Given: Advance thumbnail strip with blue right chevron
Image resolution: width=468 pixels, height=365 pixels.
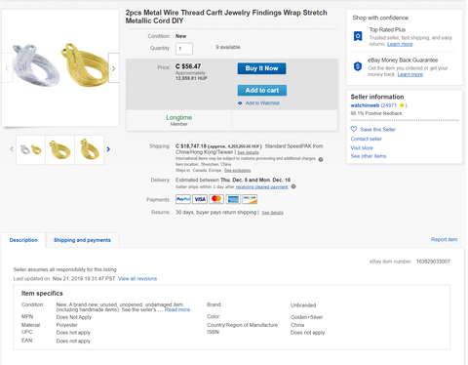Looking at the screenshot, I should [x=108, y=149].
